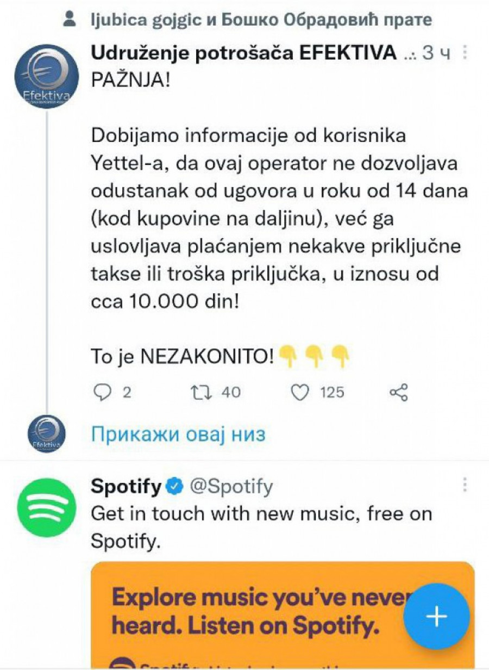
Task: Reply to the EFEKTIVA tweet
Action: [x=102, y=392]
